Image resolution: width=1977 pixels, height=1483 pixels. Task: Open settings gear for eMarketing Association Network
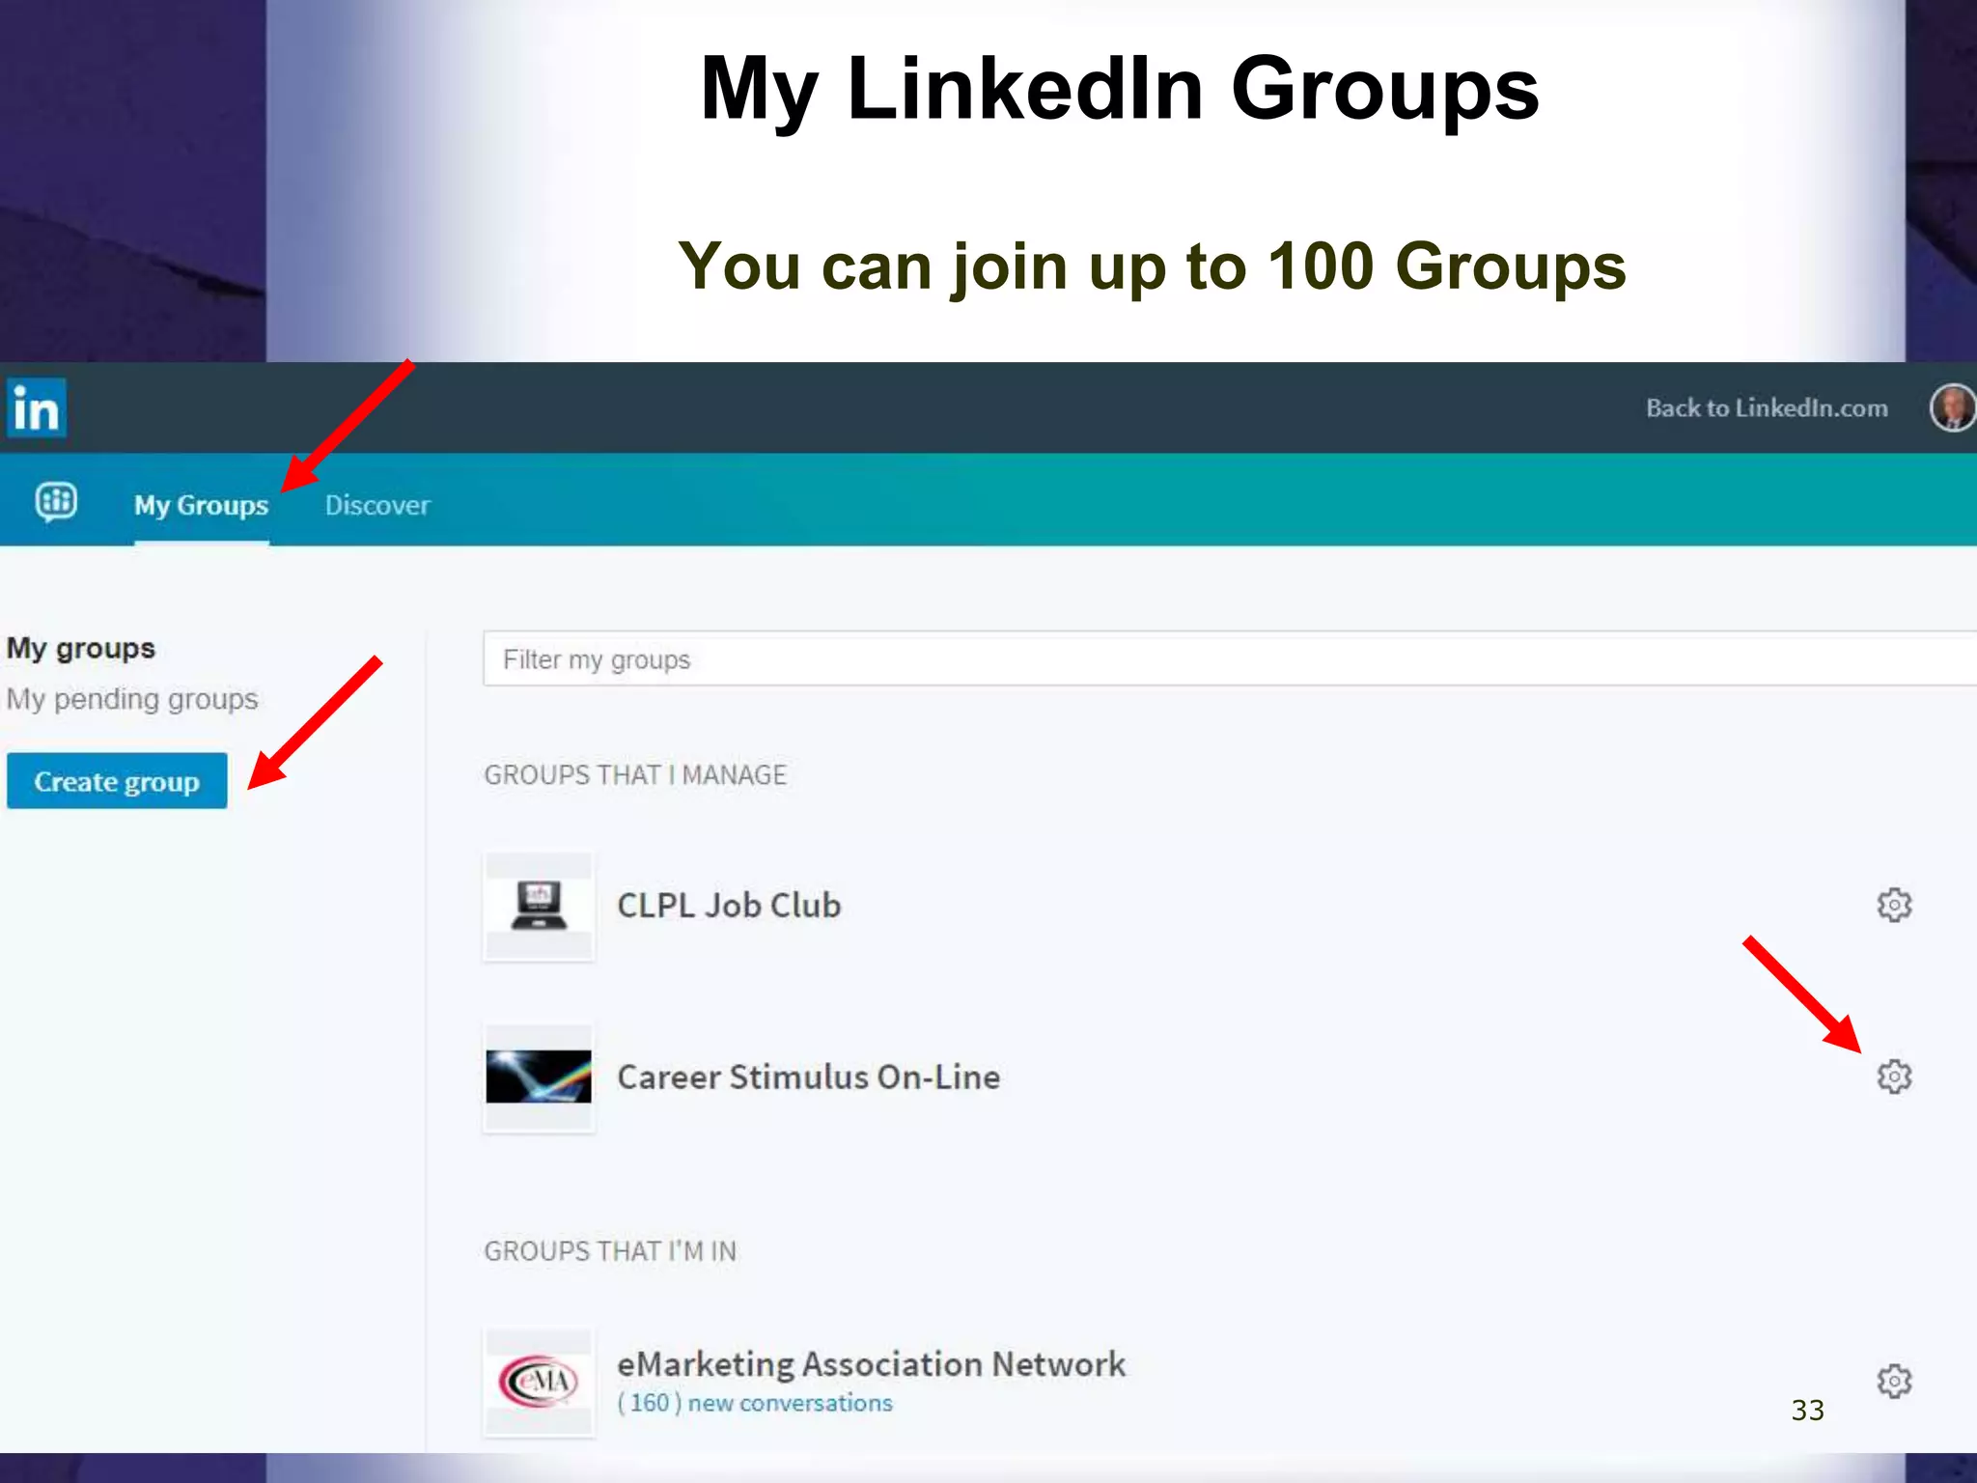coord(1894,1381)
